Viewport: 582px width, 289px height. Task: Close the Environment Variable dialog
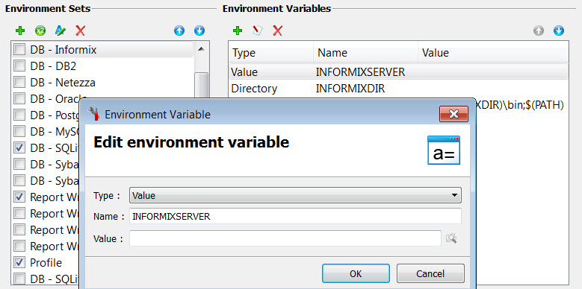point(453,114)
